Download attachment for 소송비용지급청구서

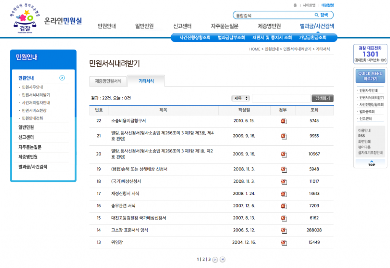[284, 121]
